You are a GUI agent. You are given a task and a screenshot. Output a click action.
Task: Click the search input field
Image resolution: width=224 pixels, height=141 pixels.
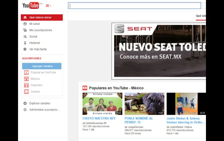click(x=134, y=6)
